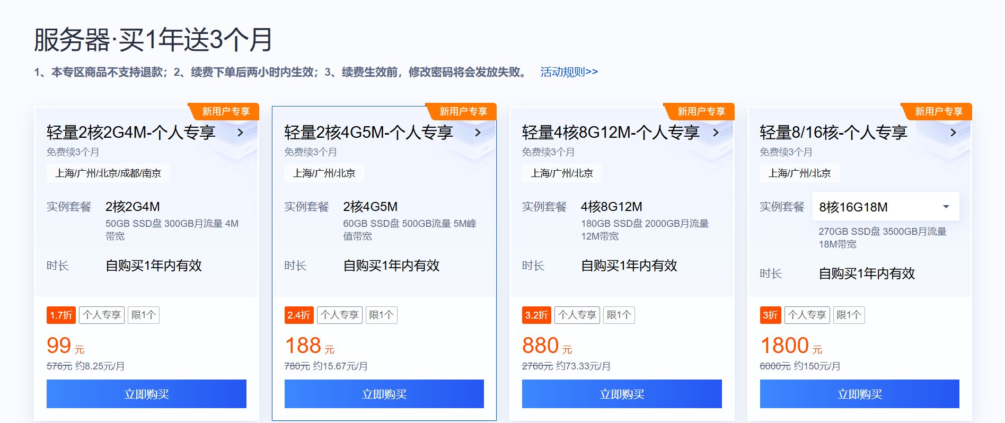This screenshot has width=1005, height=423.
Task: Select 上海/广州/北京 tag on 4核8G12M card
Action: pyautogui.click(x=562, y=173)
